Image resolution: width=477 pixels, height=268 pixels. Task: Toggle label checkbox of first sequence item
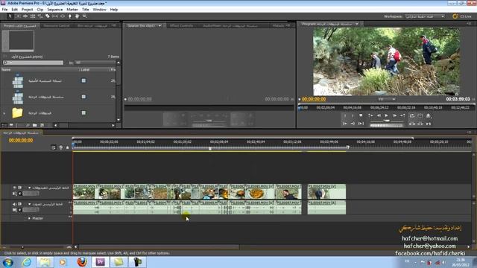[x=83, y=80]
